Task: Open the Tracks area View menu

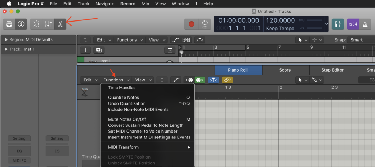Action: pyautogui.click(x=156, y=40)
